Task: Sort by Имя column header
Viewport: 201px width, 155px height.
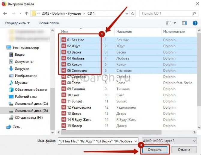Action: click(x=64, y=31)
